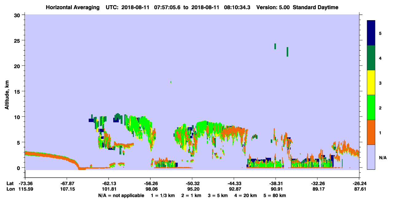The height and width of the screenshot is (204, 399).
Task: Click the legend text '1 = 1/3 km'
Action: point(163,195)
